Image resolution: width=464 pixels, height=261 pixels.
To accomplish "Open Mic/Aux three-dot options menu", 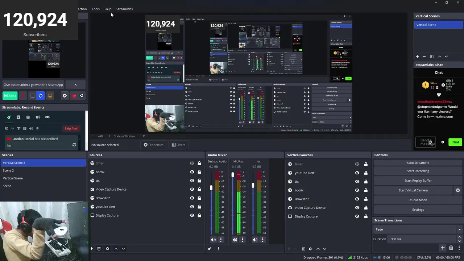I will click(x=243, y=240).
